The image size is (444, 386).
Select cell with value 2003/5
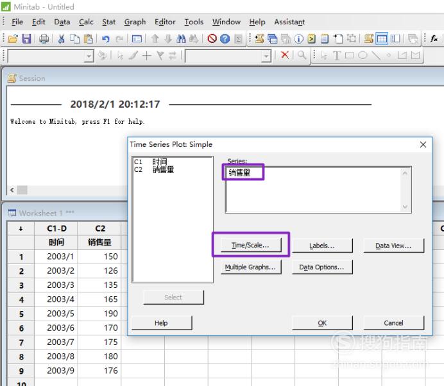(56, 314)
